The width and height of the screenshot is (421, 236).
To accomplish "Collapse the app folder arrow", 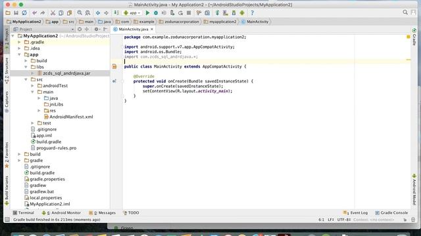I will pos(19,54).
